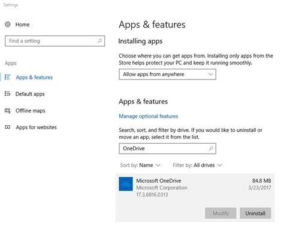Select Apps for websites in the sidebar
Viewport: 284px width, 227px height.
[36, 127]
